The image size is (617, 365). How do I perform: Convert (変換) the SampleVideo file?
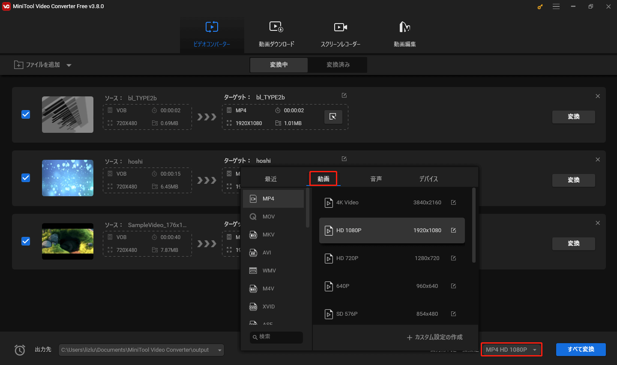point(574,243)
